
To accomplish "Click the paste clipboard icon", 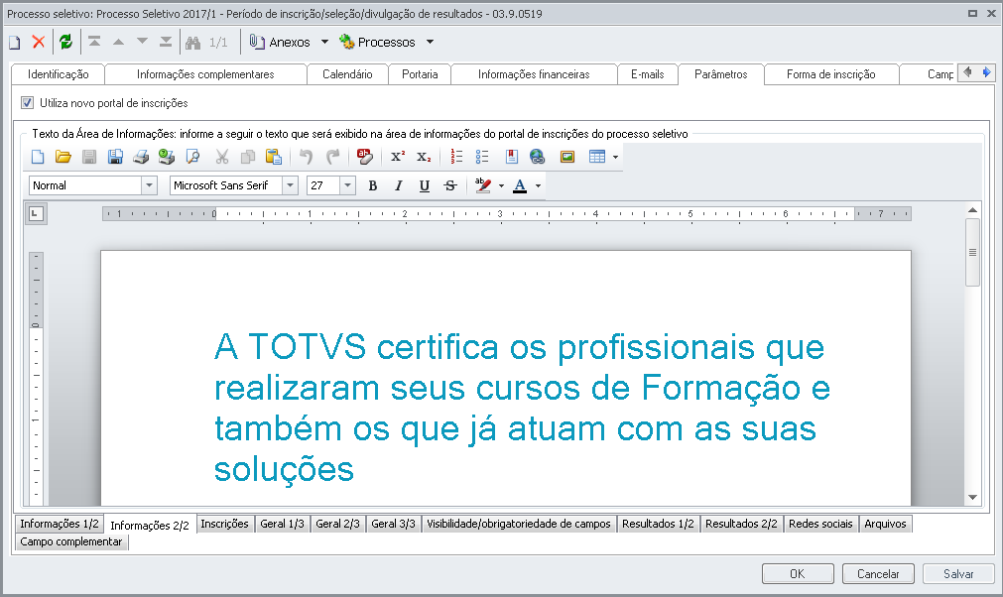I will click(274, 157).
